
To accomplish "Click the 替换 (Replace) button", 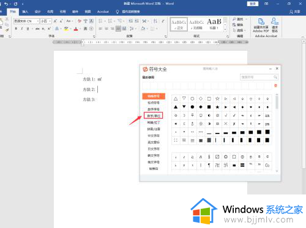I will click(238, 25).
